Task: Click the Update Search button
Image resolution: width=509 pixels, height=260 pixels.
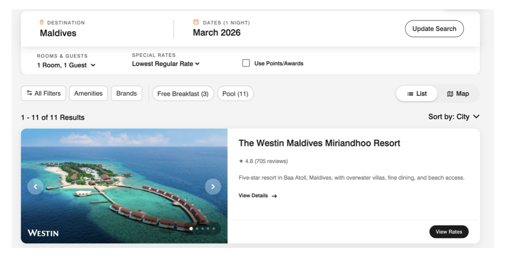Action: tap(435, 28)
